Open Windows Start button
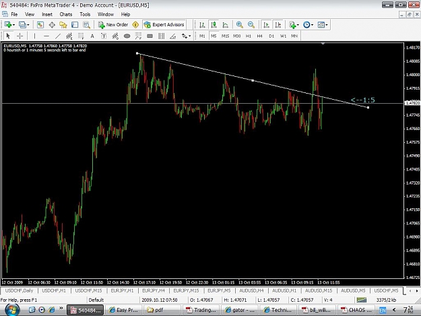Viewport: 421px width, 316px height. [x=12, y=310]
